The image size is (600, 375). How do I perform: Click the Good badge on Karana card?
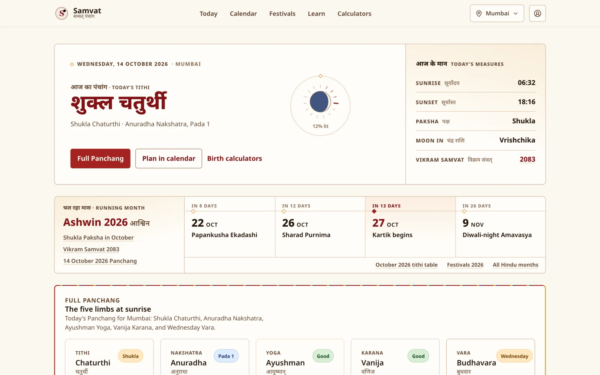[418, 356]
